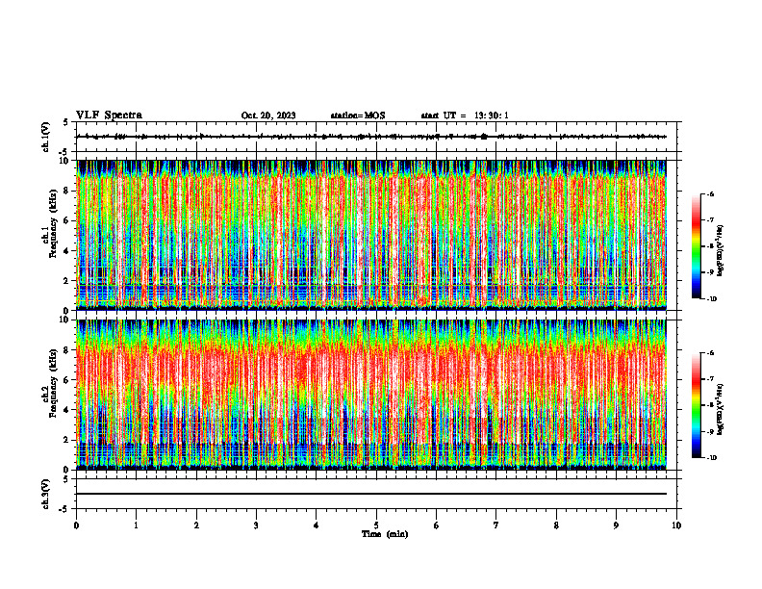The width and height of the screenshot is (762, 589).
Task: Click the time axis tick label '10'
Action: [x=676, y=525]
